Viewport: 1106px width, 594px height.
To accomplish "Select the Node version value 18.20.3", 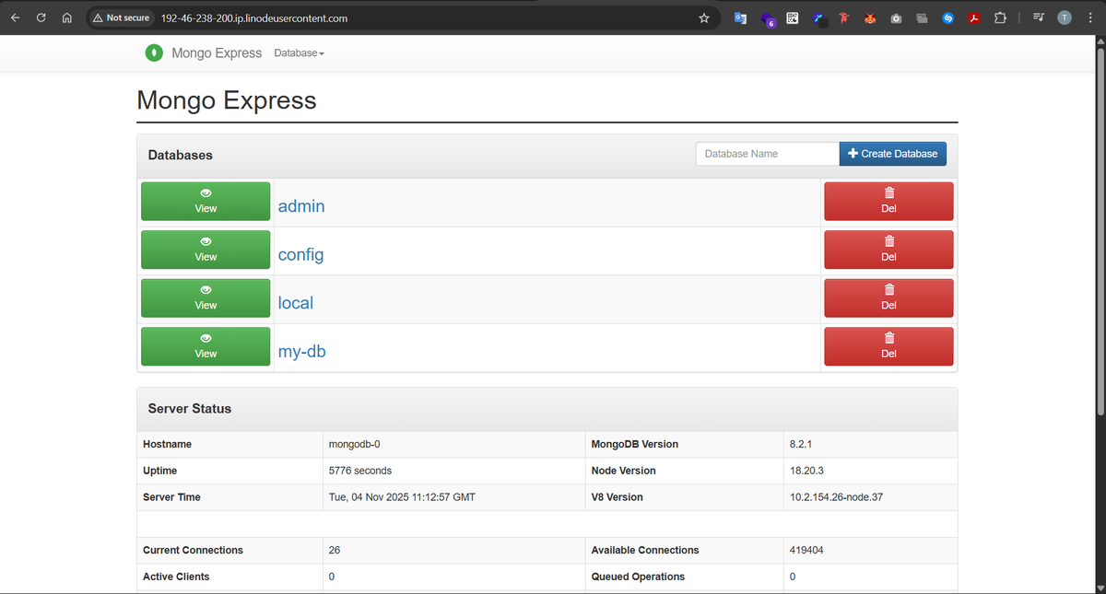I will (806, 471).
